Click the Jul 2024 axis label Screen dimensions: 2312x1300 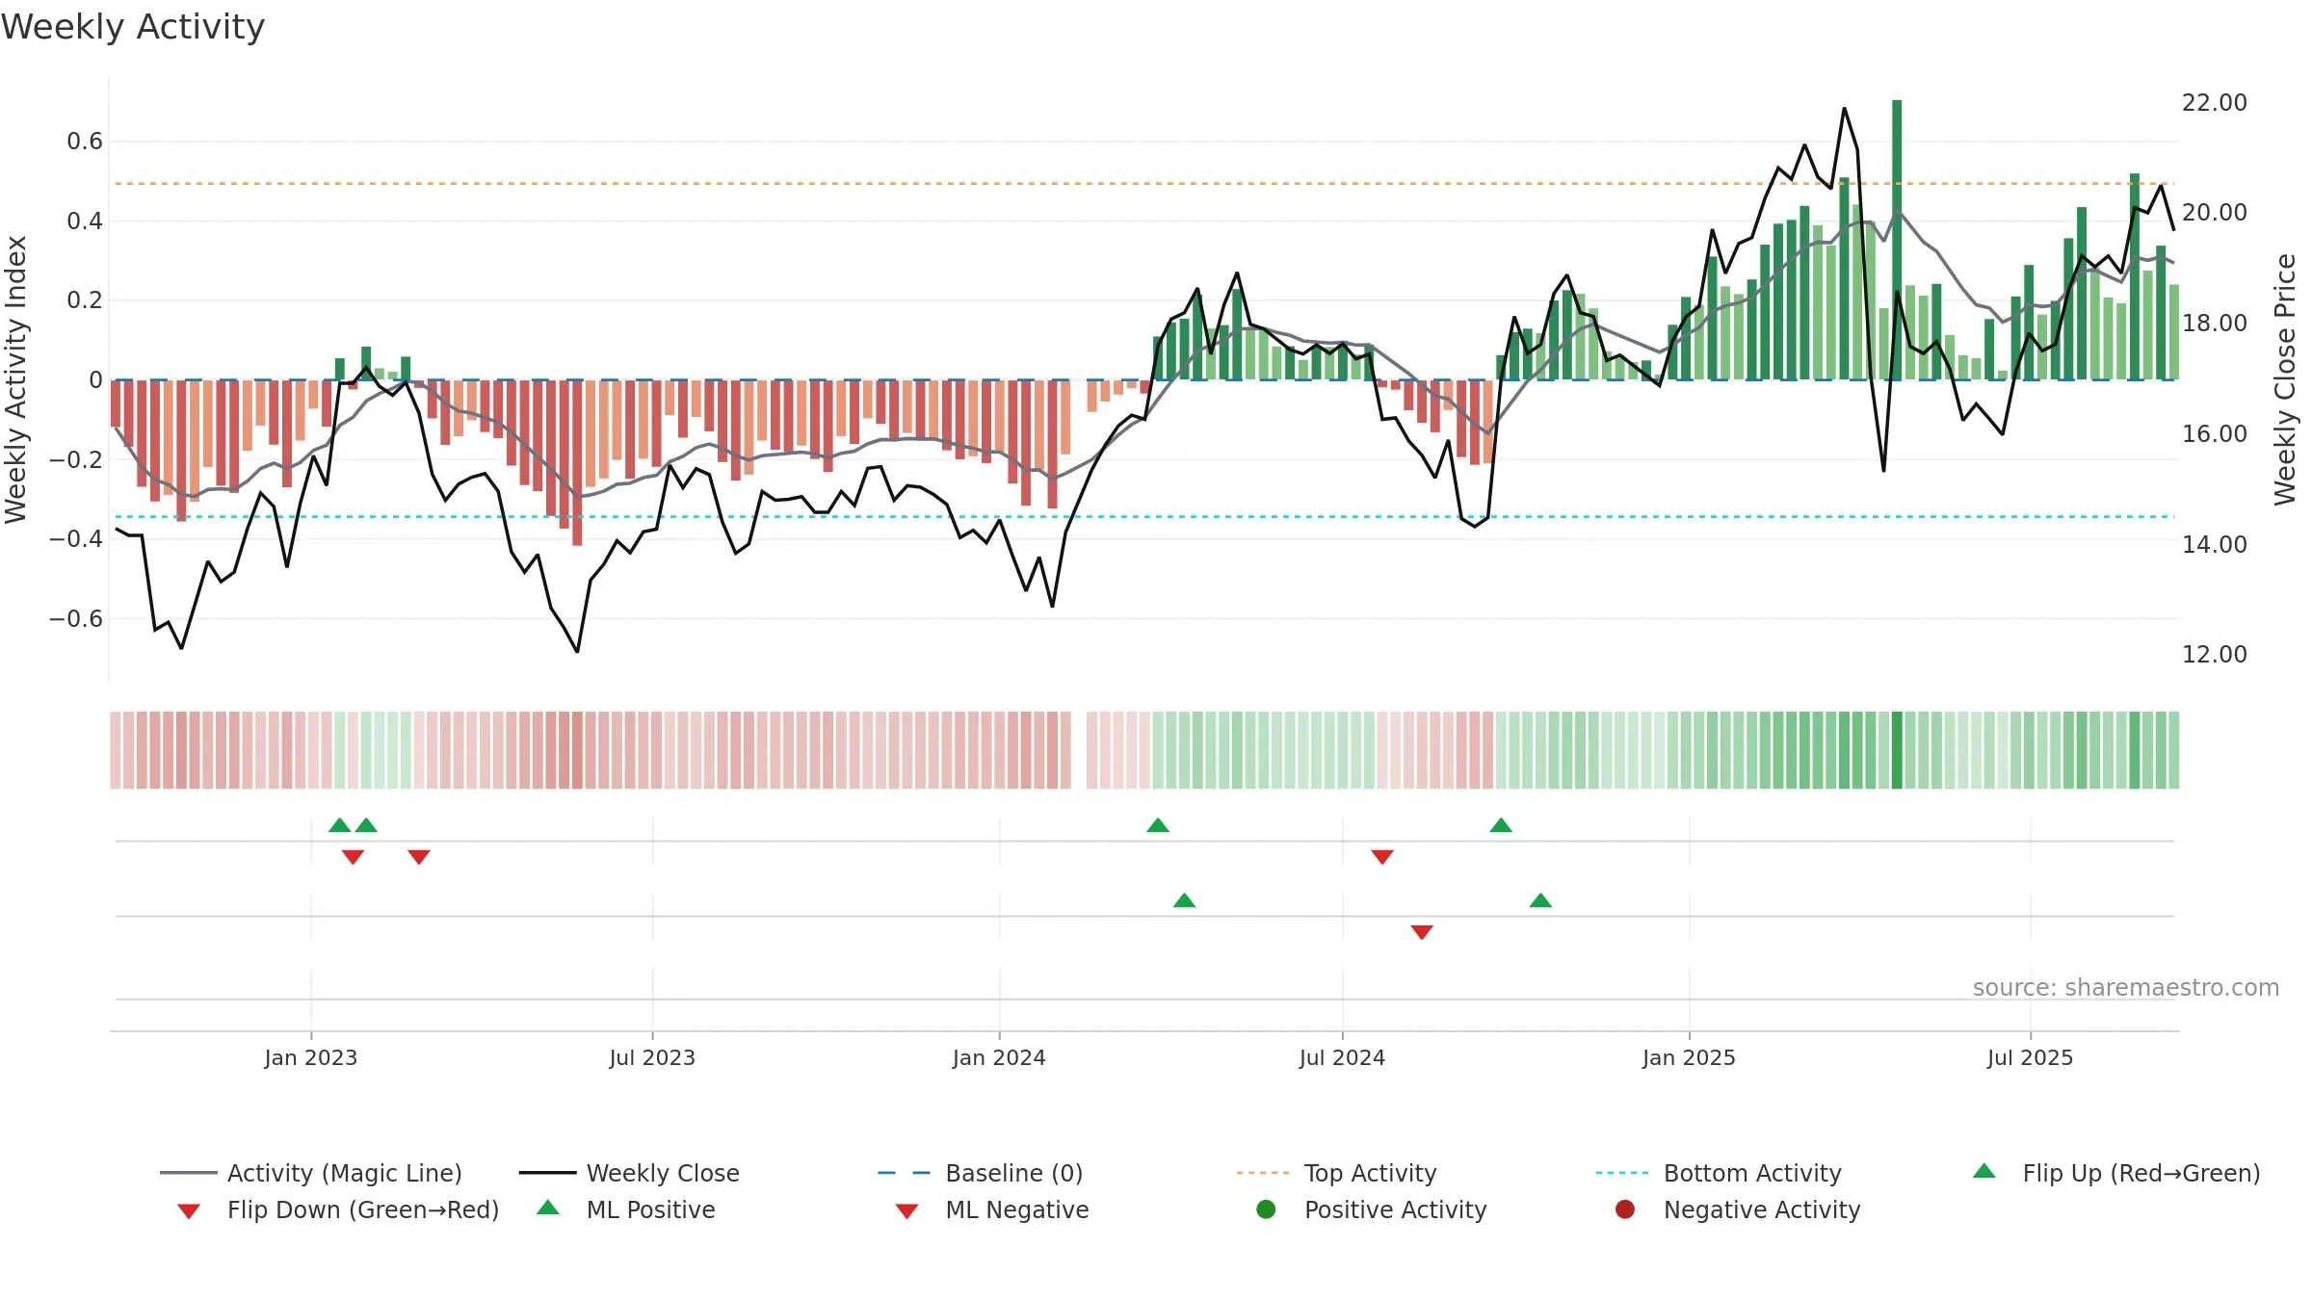[1342, 1058]
